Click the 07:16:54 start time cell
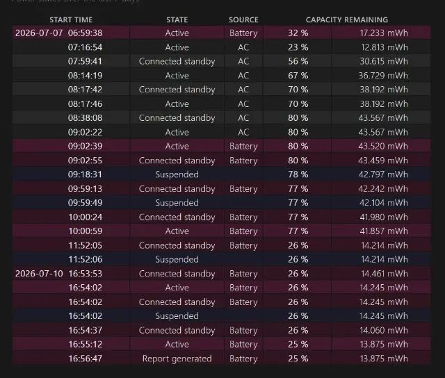 (x=85, y=47)
